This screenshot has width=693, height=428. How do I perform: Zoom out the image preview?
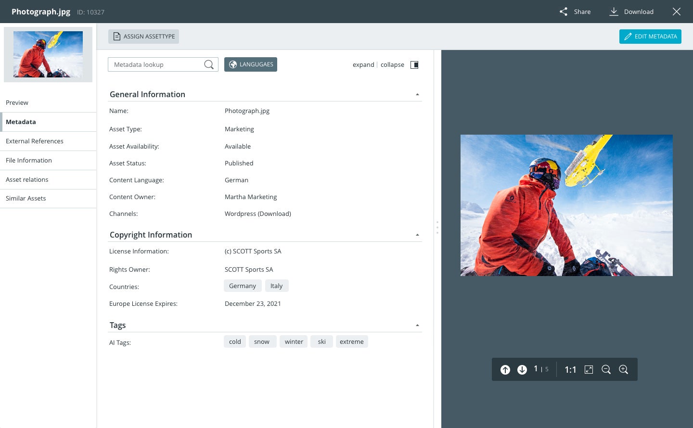pyautogui.click(x=606, y=369)
